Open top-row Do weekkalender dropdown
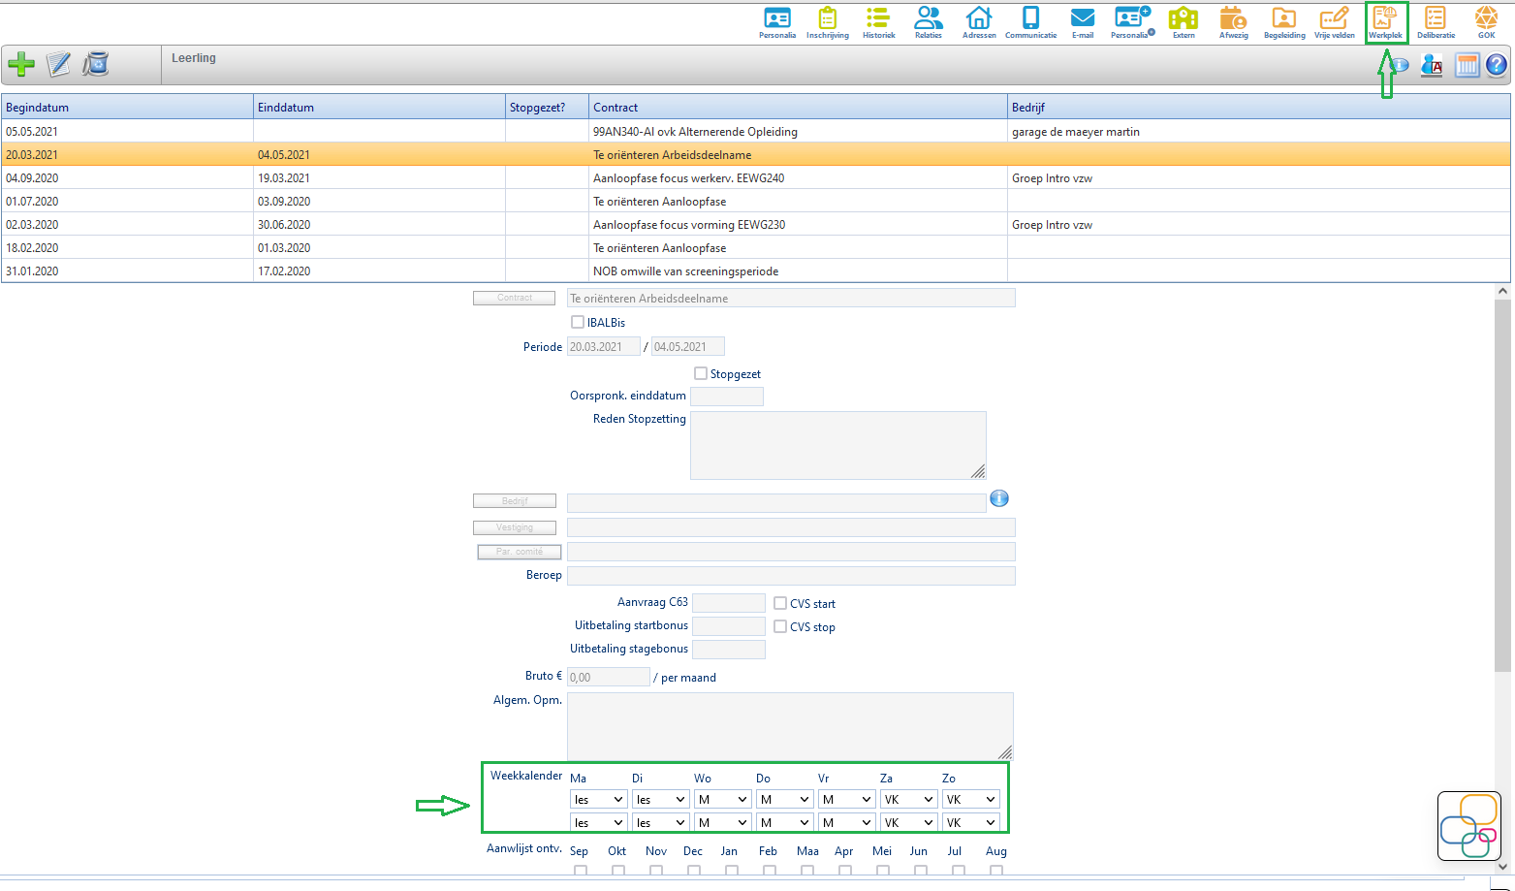This screenshot has height=891, width=1515. pos(784,800)
